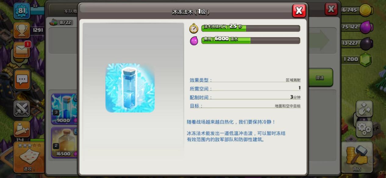Viewport: 386px width, 178px height.
Task: Click the 所需空间 label
Action: click(x=201, y=89)
